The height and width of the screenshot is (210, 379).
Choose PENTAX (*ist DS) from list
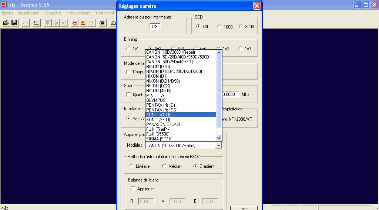181,110
